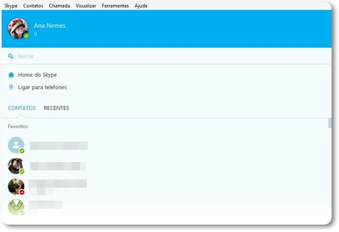Select fourth favorite with green shirt avatar
Viewport: 339px width, 232px height.
point(16,207)
